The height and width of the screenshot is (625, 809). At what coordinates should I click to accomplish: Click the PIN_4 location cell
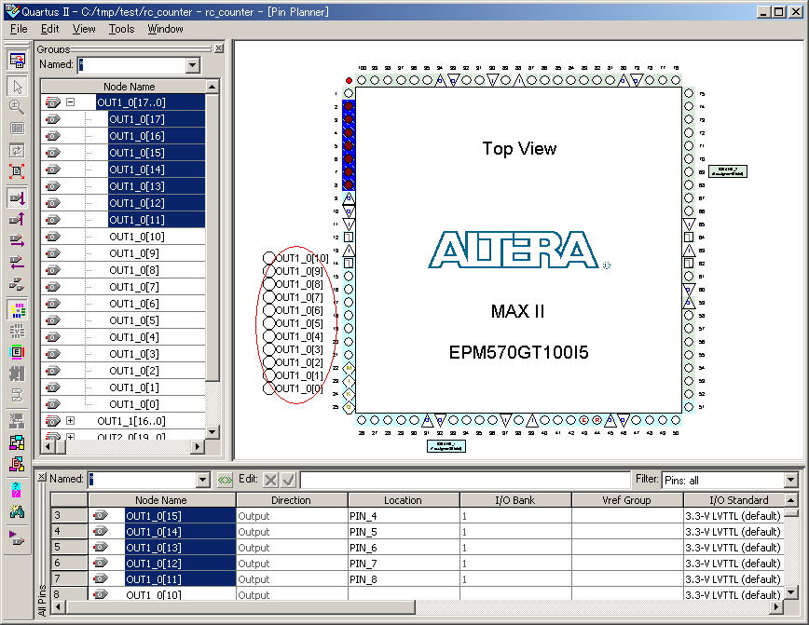[404, 516]
